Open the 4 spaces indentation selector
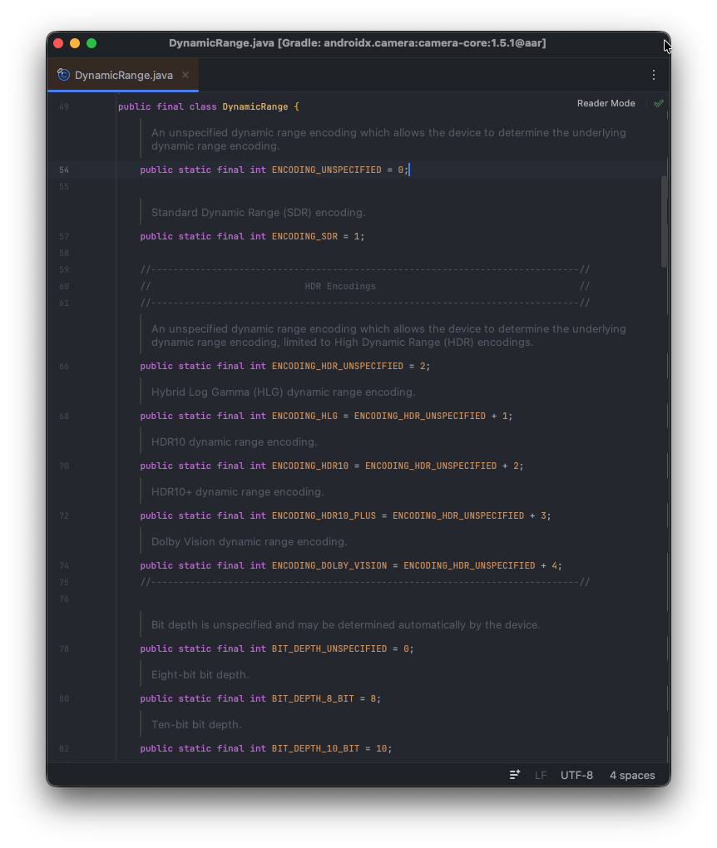This screenshot has height=848, width=717. coord(632,775)
